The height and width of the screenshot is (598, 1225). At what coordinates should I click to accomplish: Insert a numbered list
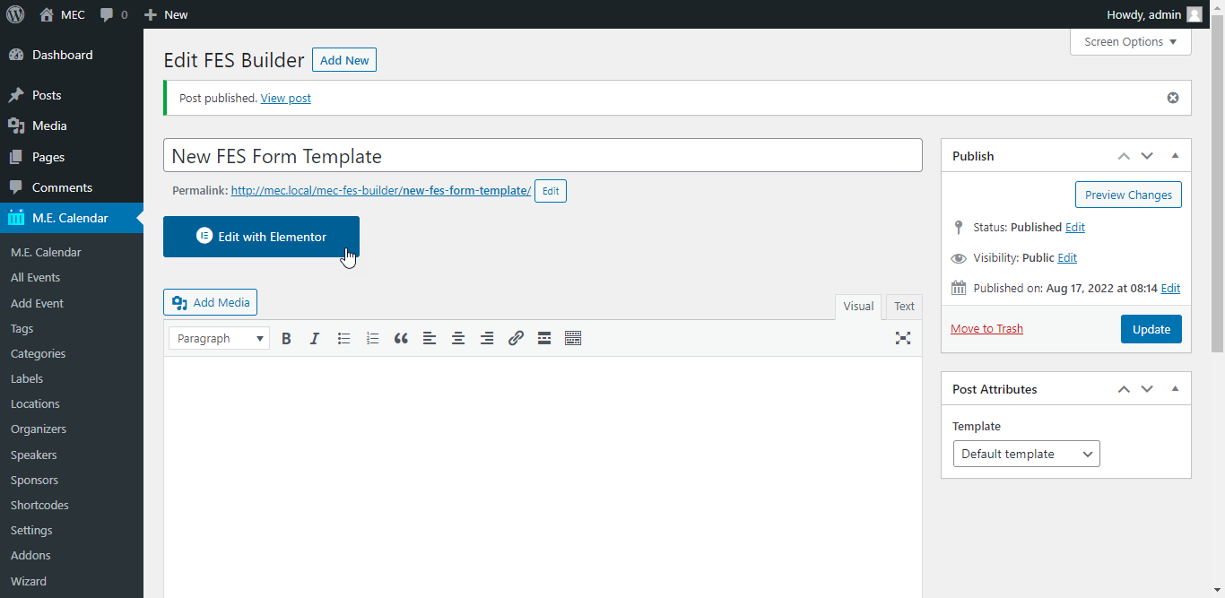tap(372, 338)
